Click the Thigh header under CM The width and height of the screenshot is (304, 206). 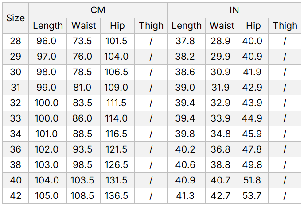[151, 26]
